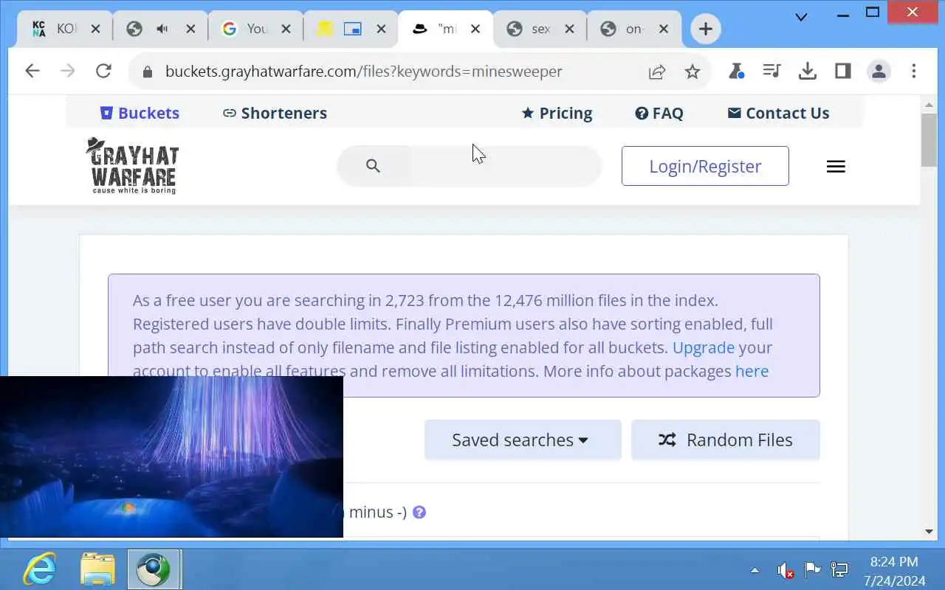945x590 pixels.
Task: Open the Chrome profile avatar
Action: point(879,71)
